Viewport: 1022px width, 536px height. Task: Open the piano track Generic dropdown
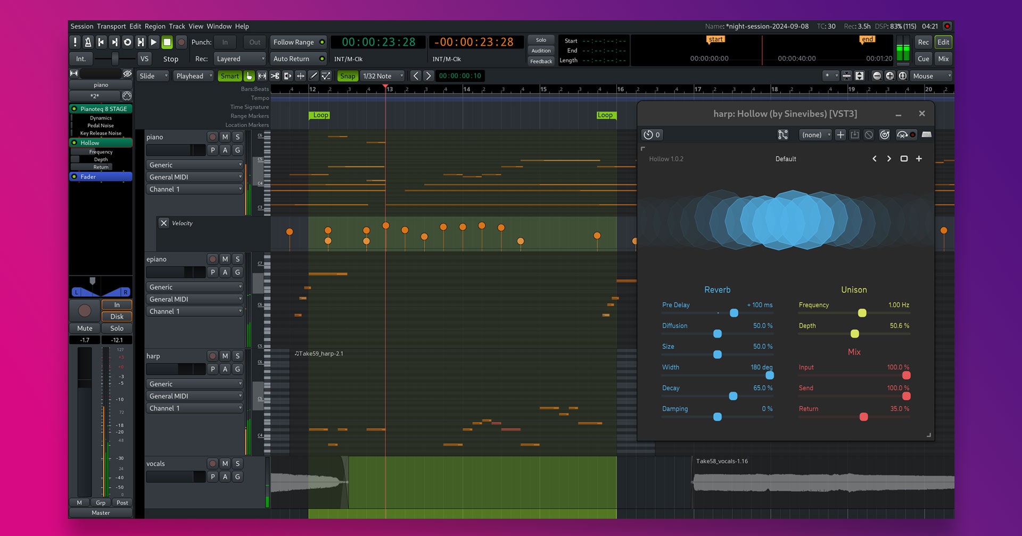point(195,165)
